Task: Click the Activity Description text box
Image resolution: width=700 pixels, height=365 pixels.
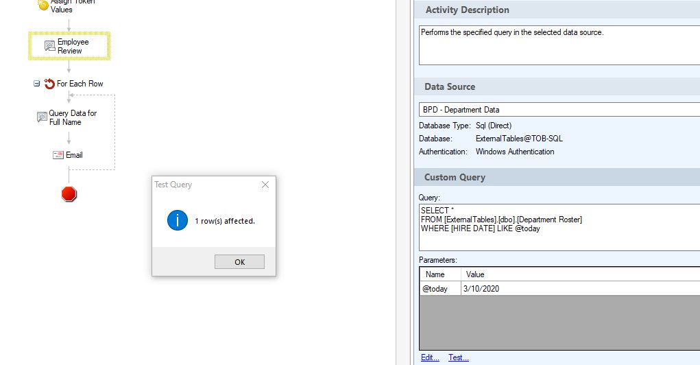Action: click(559, 45)
